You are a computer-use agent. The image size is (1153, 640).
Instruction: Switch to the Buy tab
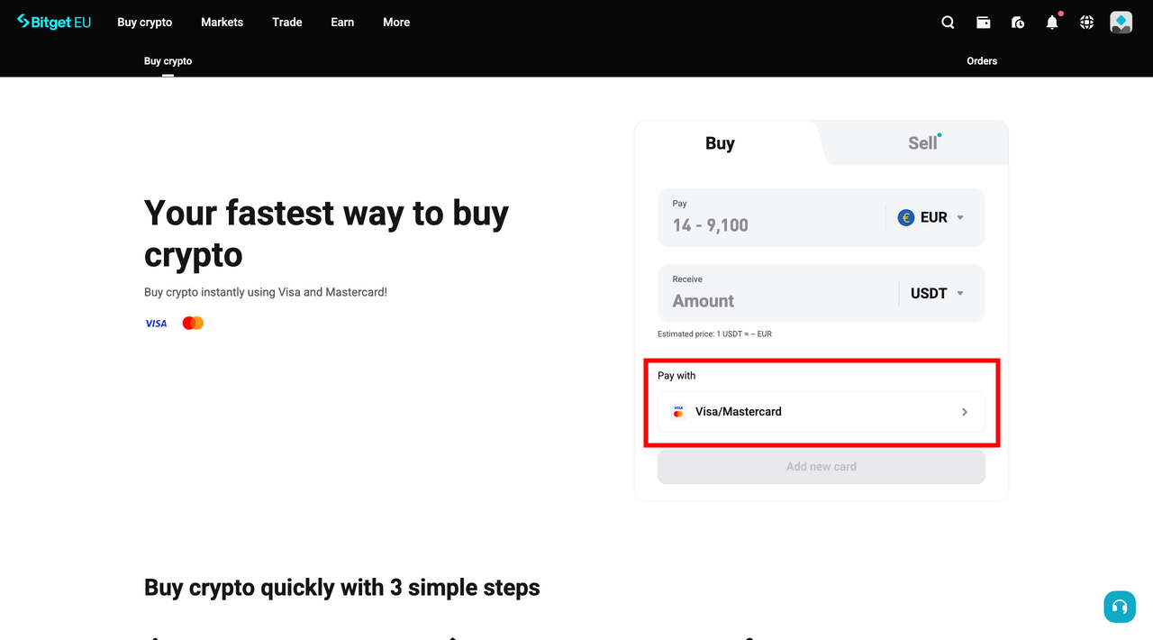pyautogui.click(x=720, y=143)
